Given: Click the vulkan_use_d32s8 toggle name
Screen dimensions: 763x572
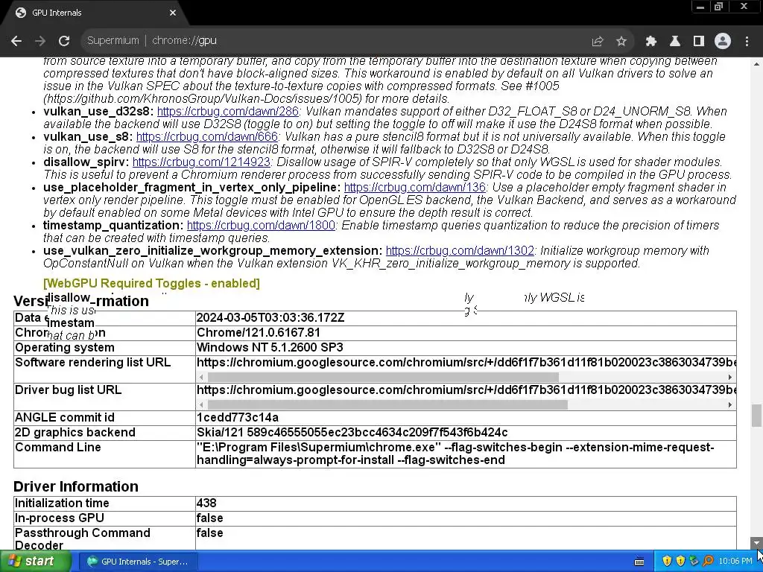Looking at the screenshot, I should [x=98, y=112].
